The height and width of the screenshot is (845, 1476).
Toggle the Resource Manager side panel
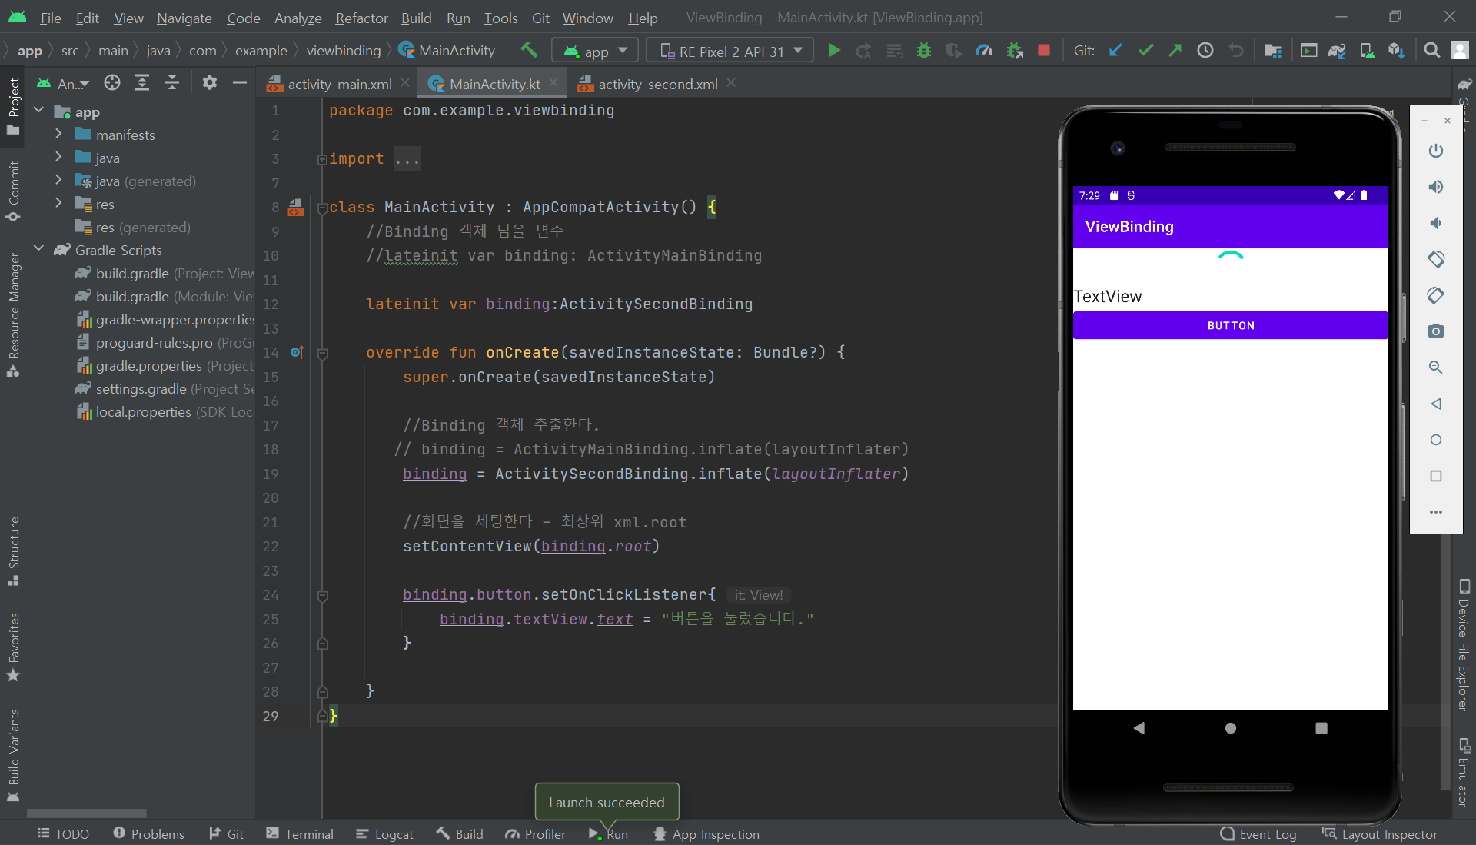tap(13, 314)
